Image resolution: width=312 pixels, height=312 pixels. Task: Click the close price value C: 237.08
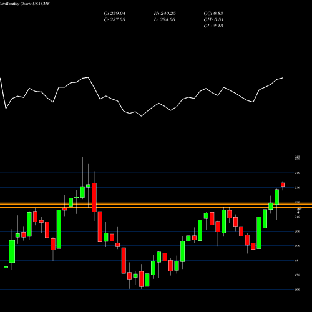114,20
